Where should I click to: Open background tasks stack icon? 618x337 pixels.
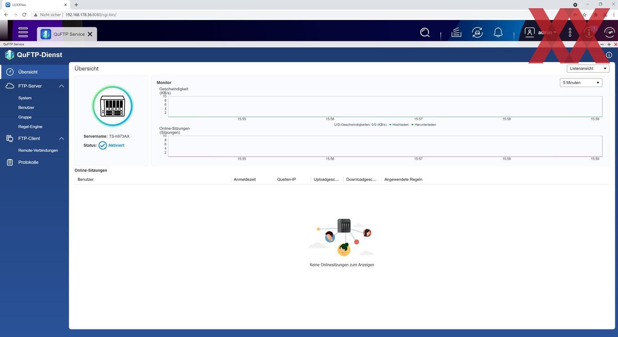tap(456, 33)
